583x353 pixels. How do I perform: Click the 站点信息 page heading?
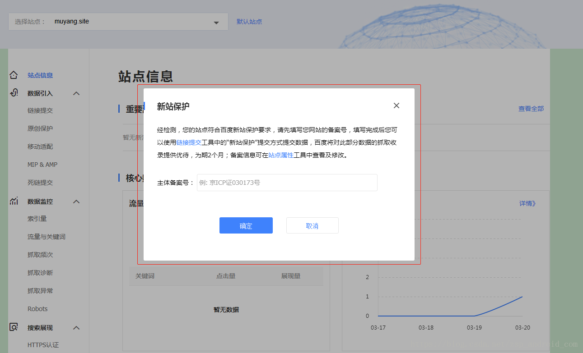[145, 76]
